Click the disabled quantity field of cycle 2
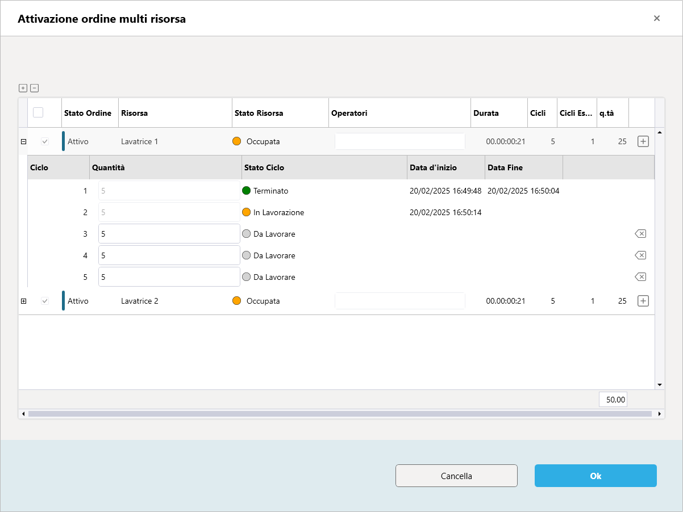The width and height of the screenshot is (683, 512). [169, 212]
